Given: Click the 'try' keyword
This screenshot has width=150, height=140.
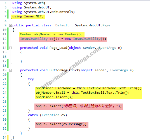Looking at the screenshot, I should pos(31,79).
